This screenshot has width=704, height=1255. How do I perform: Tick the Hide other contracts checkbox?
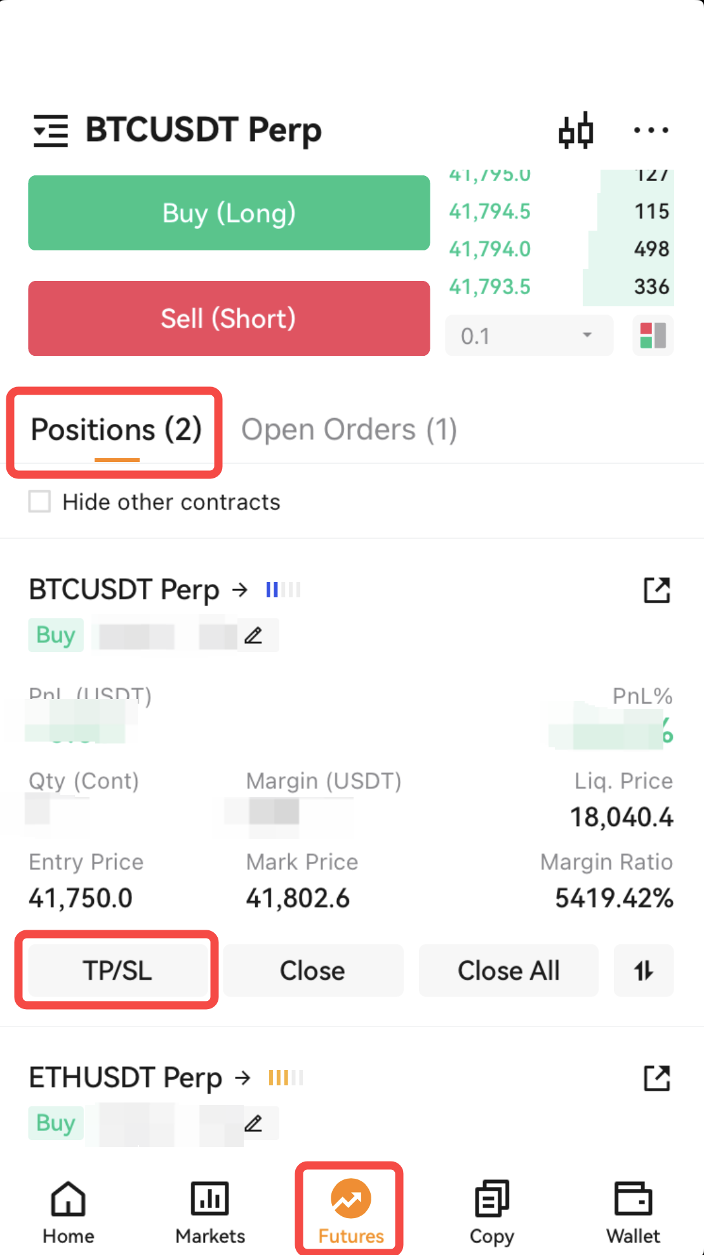(39, 501)
